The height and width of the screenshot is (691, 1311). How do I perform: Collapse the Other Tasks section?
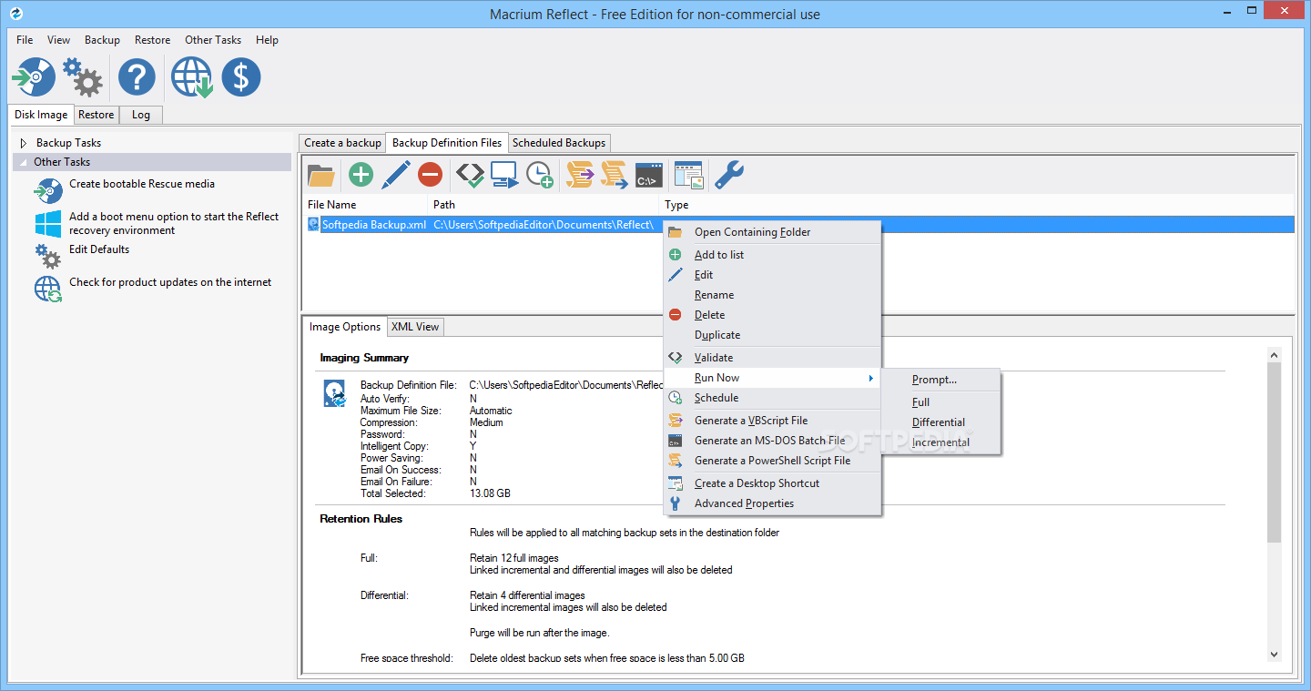(x=24, y=162)
